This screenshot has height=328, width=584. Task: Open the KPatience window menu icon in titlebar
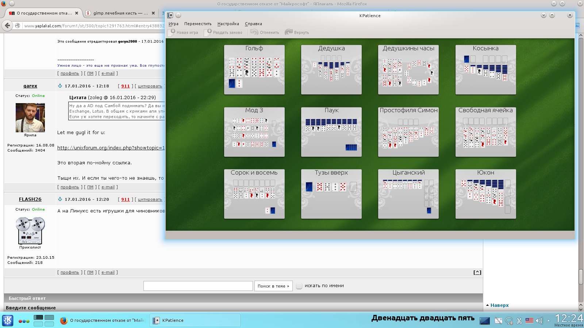click(170, 15)
